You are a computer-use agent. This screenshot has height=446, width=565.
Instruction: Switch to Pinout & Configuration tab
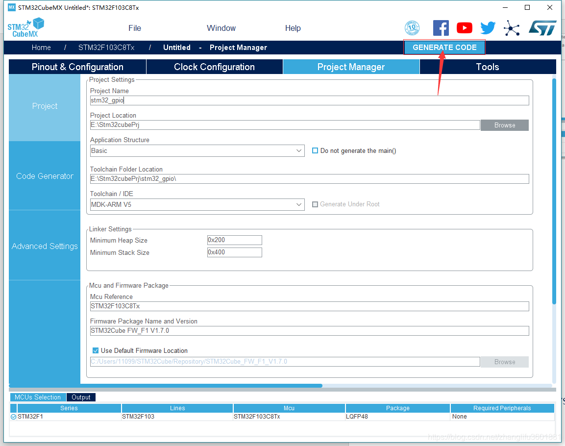click(77, 67)
